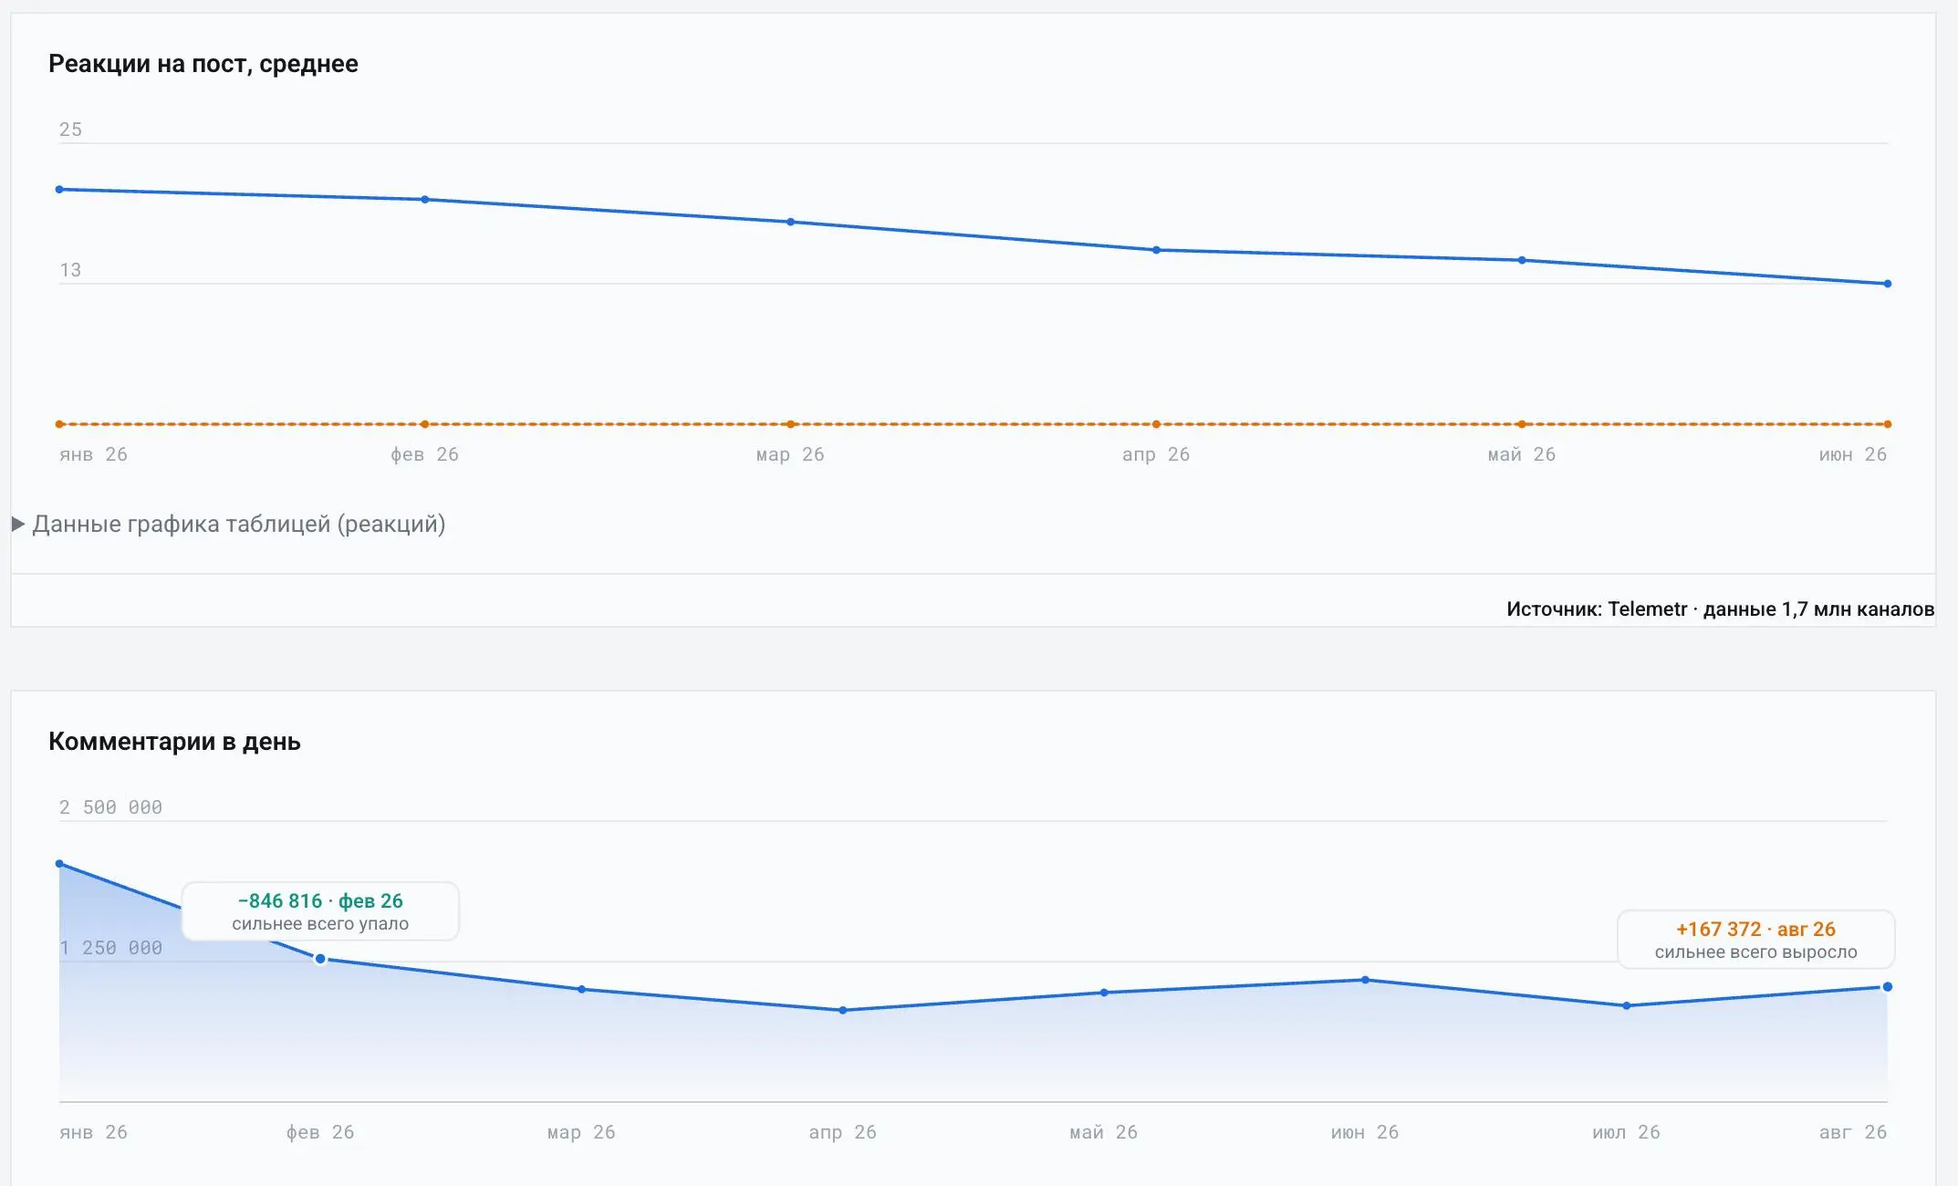Viewport: 1958px width, 1186px height.
Task: Select the янв 26 blue point on reactions chart
Action: tap(59, 190)
